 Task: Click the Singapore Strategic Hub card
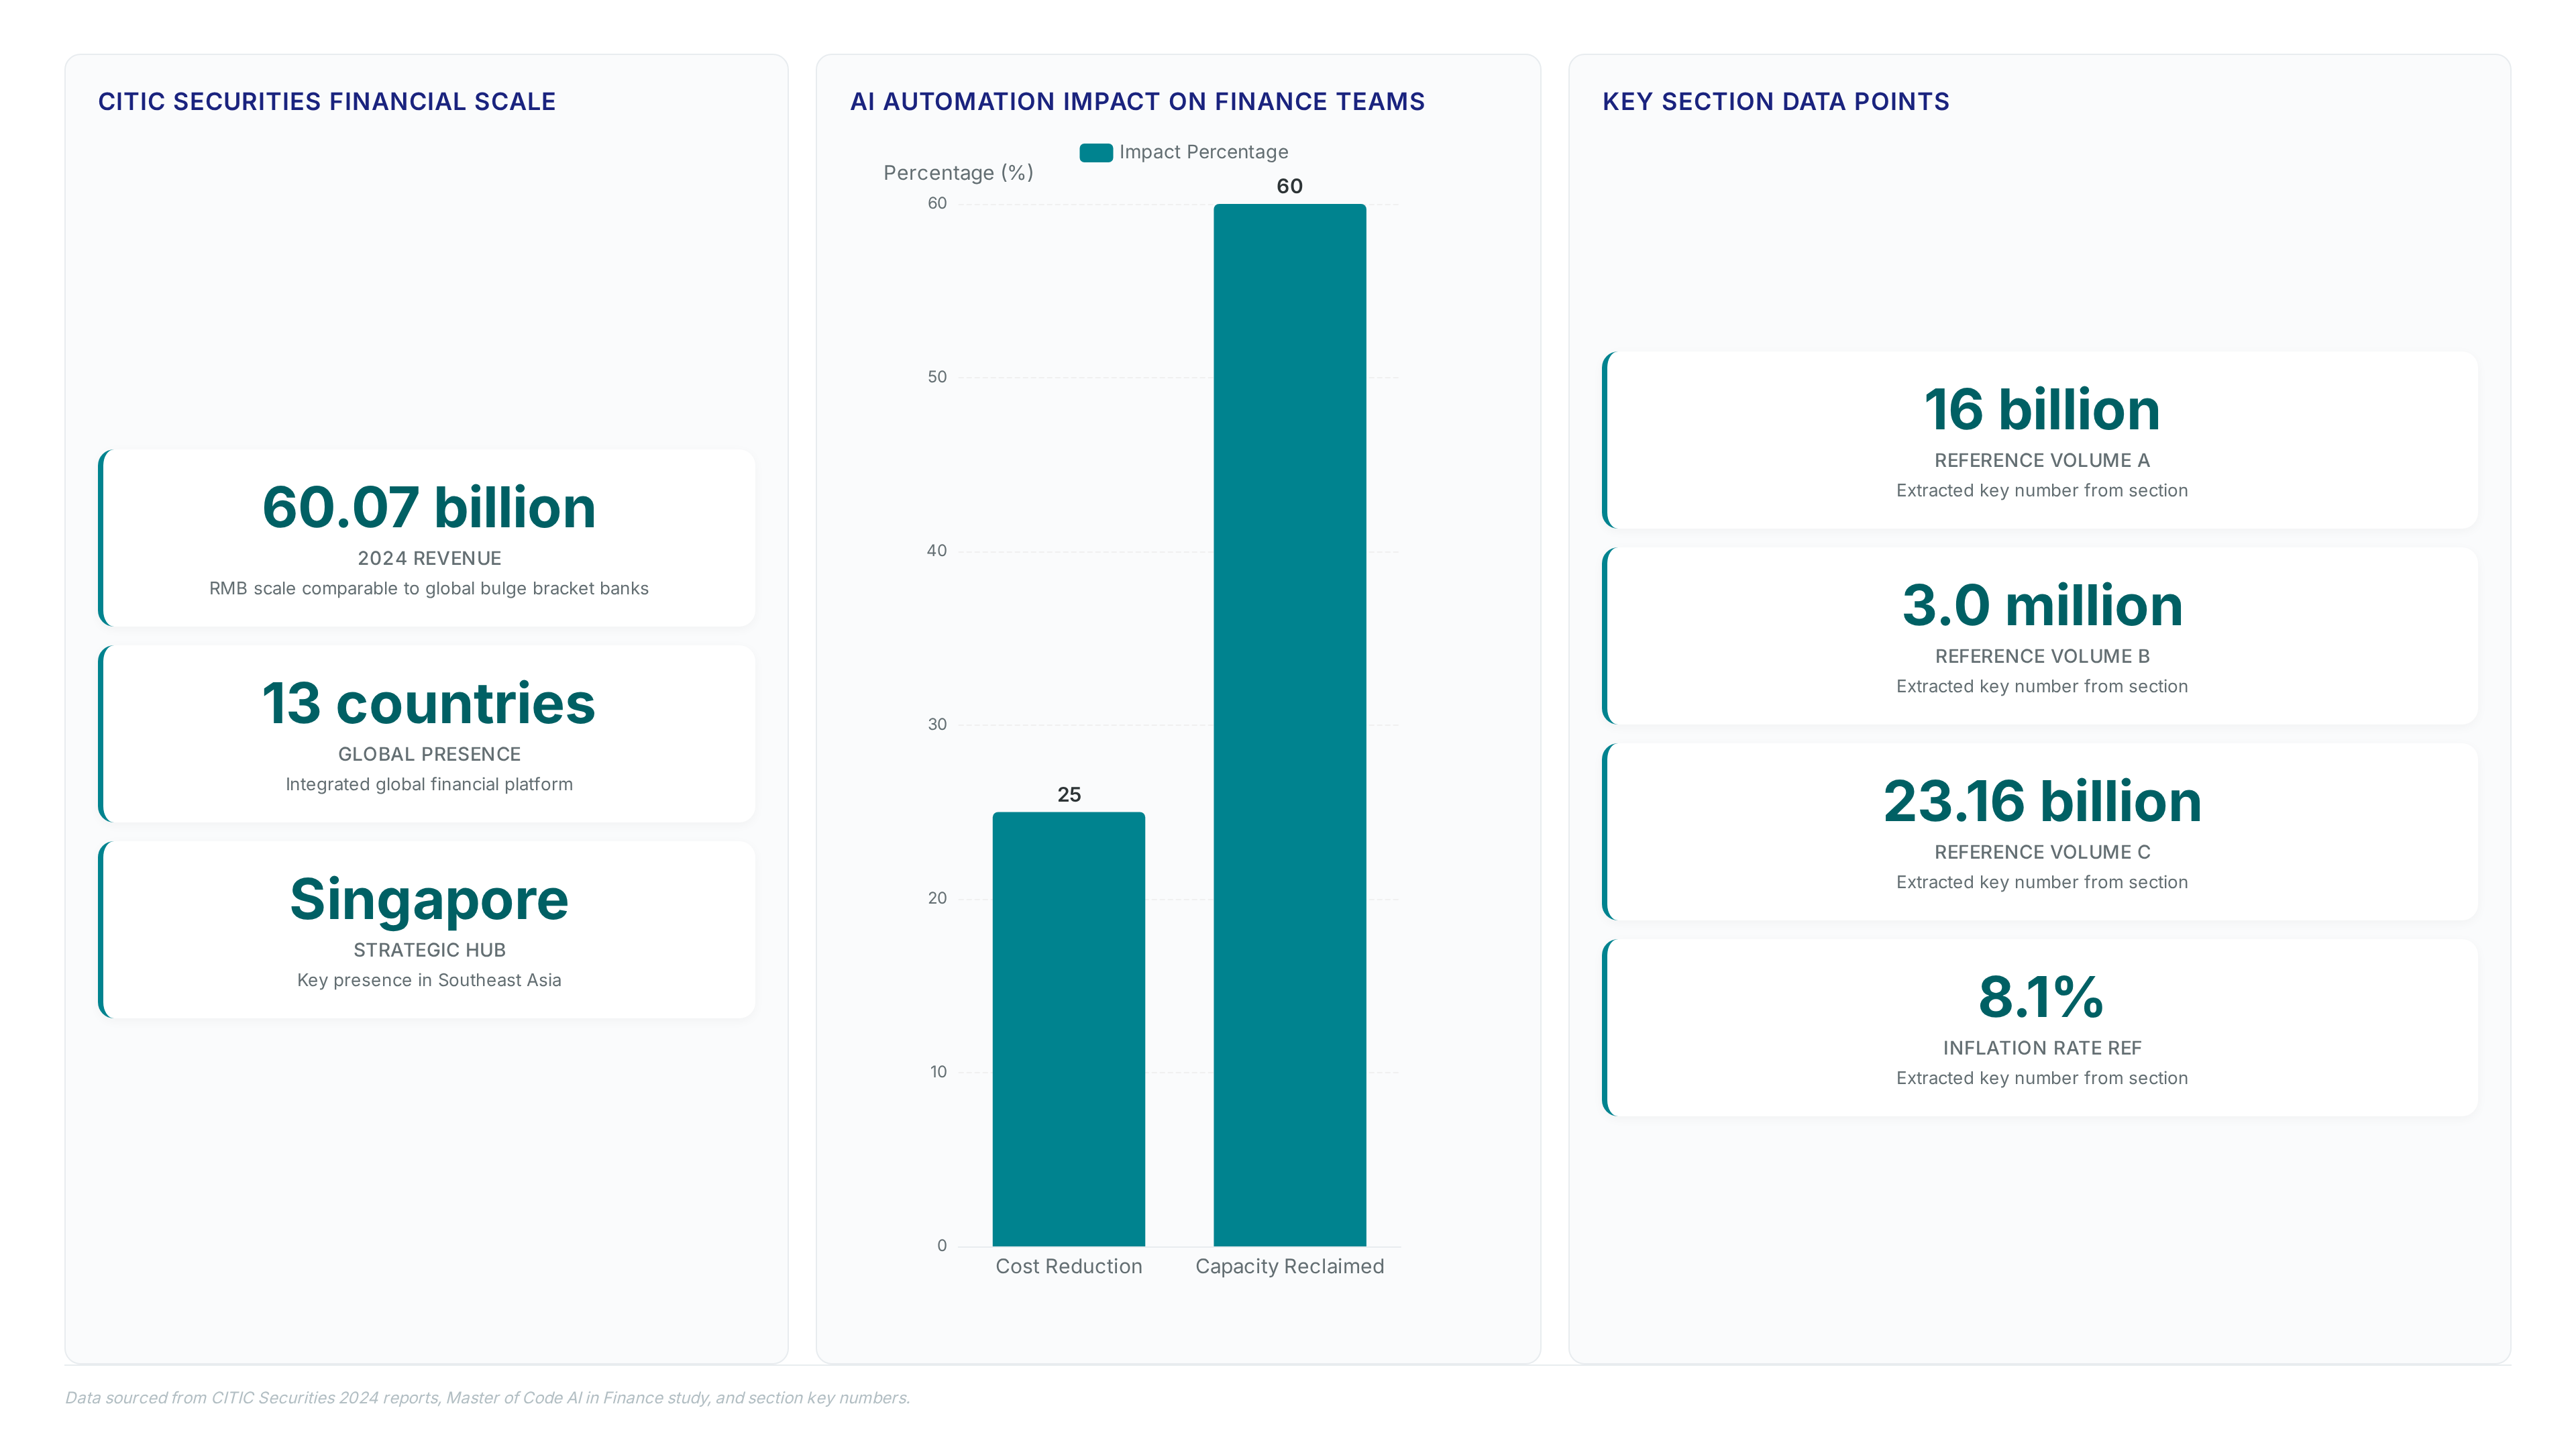pyautogui.click(x=427, y=930)
